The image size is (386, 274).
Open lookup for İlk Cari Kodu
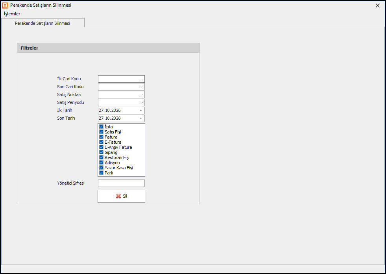[141, 79]
